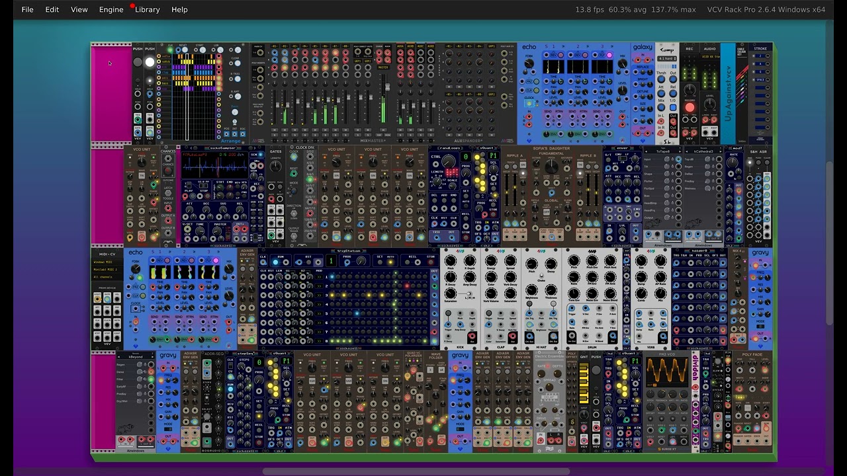This screenshot has width=847, height=476.
Task: Click the CLOCK button on top-row echo
Action: [x=529, y=104]
